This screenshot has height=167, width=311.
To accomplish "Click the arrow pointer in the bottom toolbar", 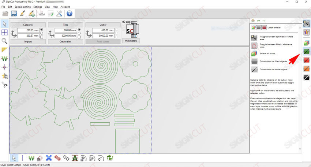I will [14, 158].
